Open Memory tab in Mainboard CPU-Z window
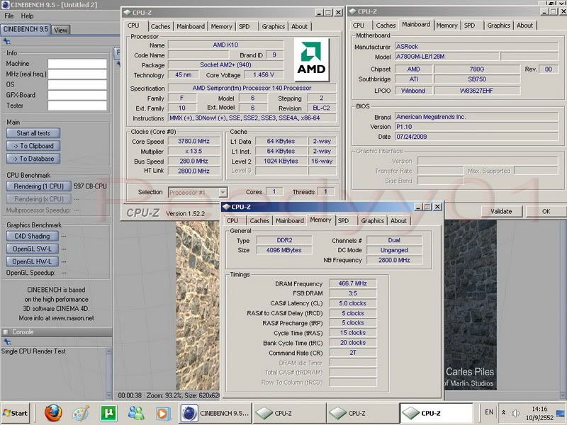 pyautogui.click(x=447, y=25)
